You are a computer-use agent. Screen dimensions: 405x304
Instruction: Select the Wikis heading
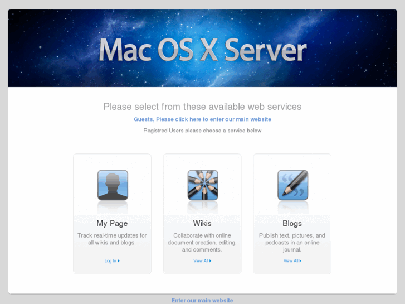pos(202,223)
